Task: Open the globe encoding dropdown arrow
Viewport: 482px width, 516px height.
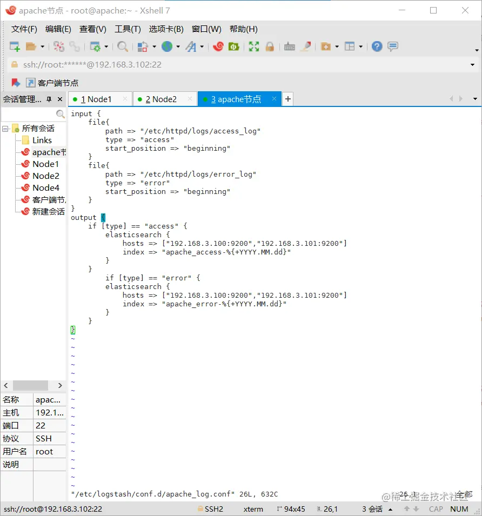Action: (178, 46)
